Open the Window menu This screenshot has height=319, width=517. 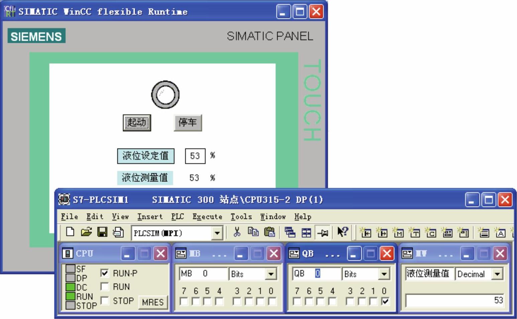pyautogui.click(x=273, y=217)
